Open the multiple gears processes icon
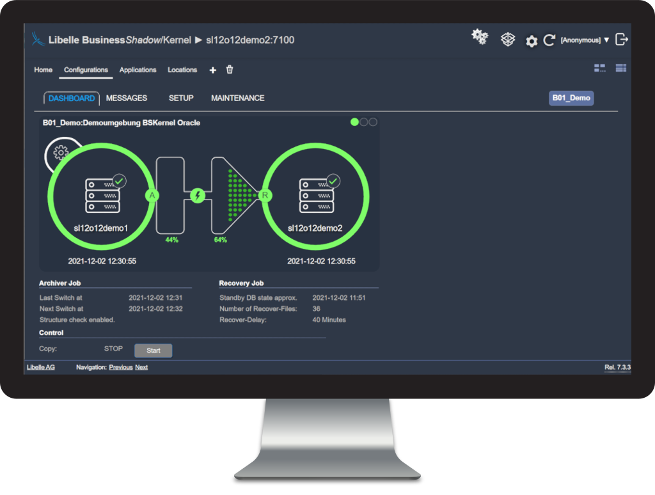655x495 pixels. [480, 37]
